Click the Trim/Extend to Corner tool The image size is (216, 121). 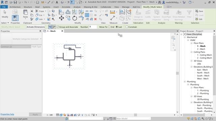[81, 18]
